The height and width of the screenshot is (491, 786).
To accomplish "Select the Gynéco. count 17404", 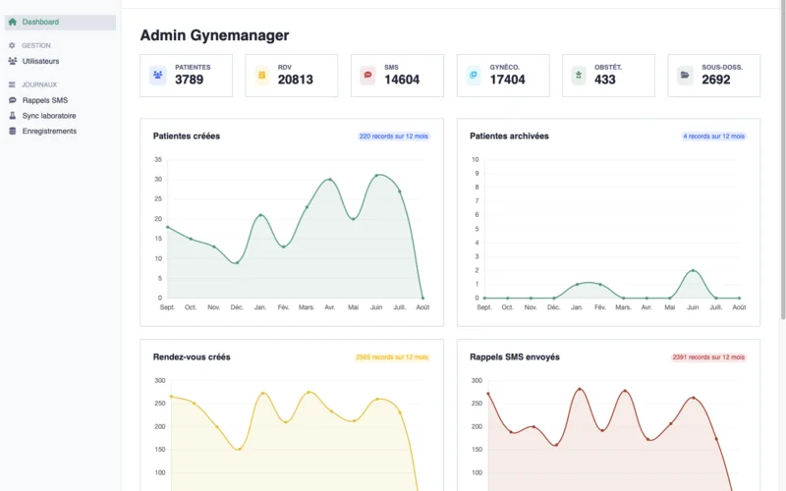I will coord(507,80).
